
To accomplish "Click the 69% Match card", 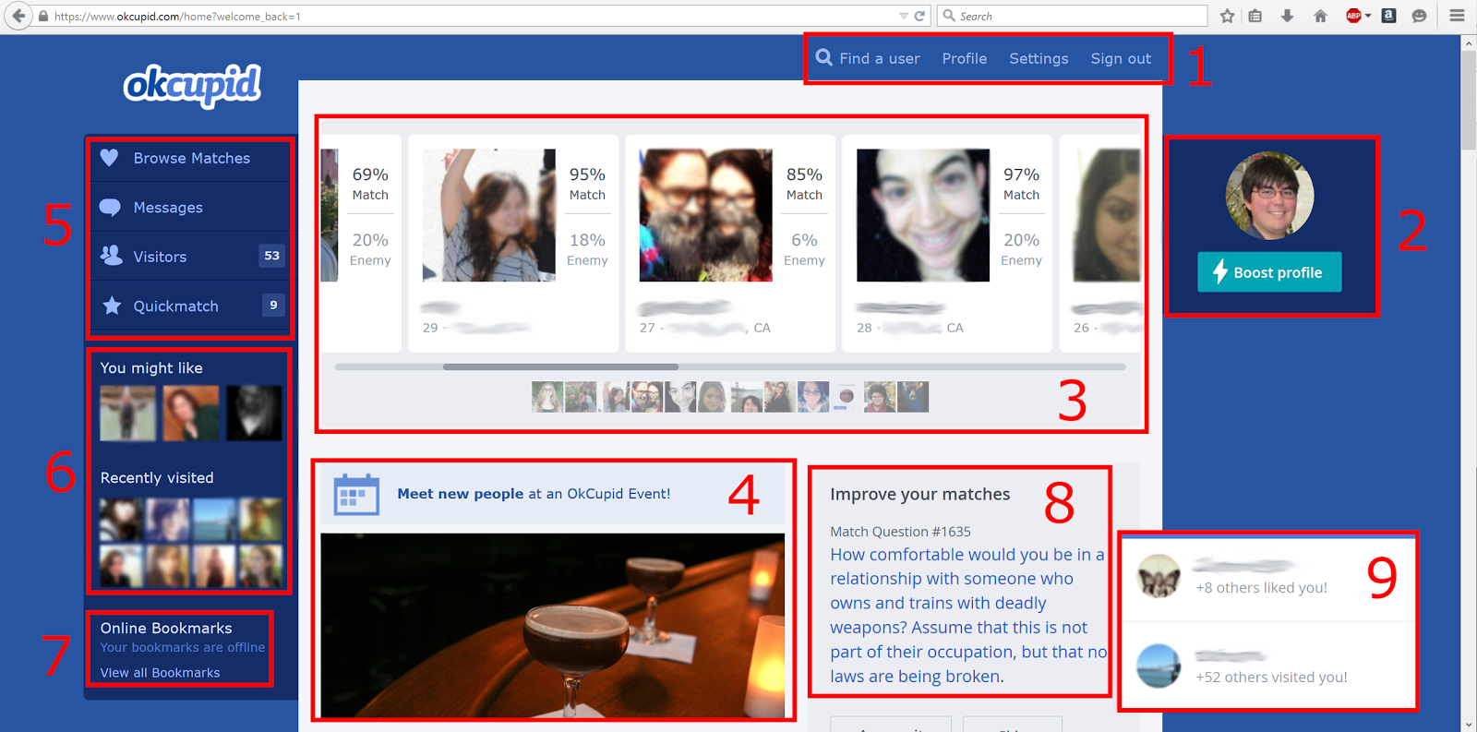I will (360, 244).
